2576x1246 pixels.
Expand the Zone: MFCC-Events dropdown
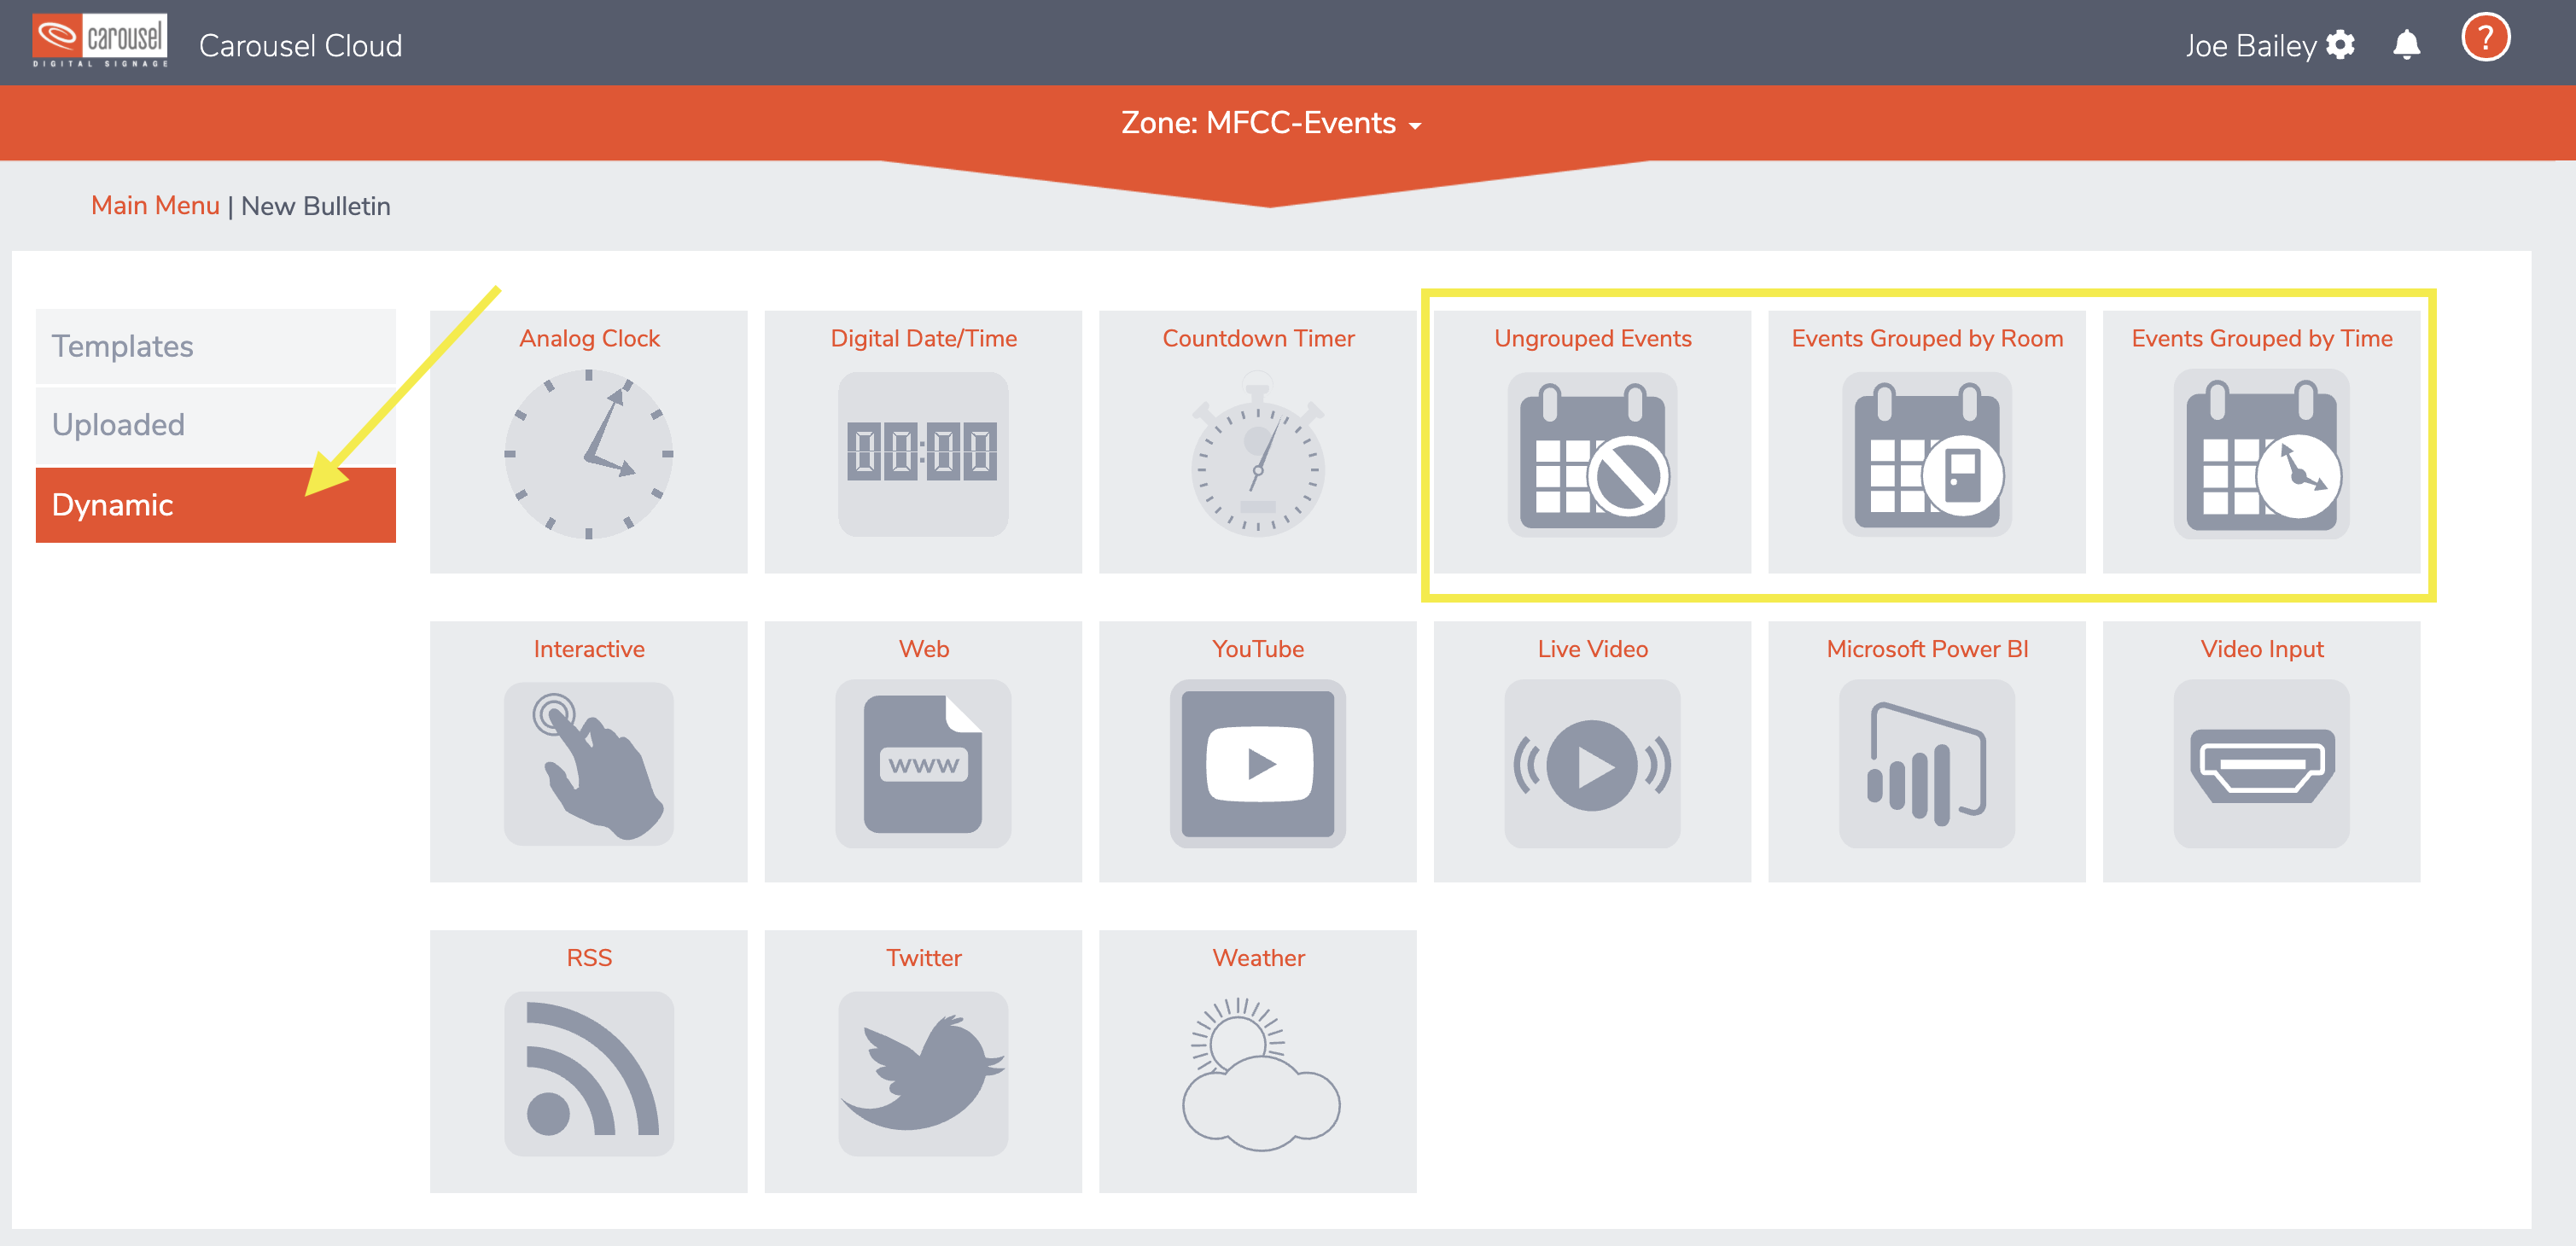(x=1270, y=123)
